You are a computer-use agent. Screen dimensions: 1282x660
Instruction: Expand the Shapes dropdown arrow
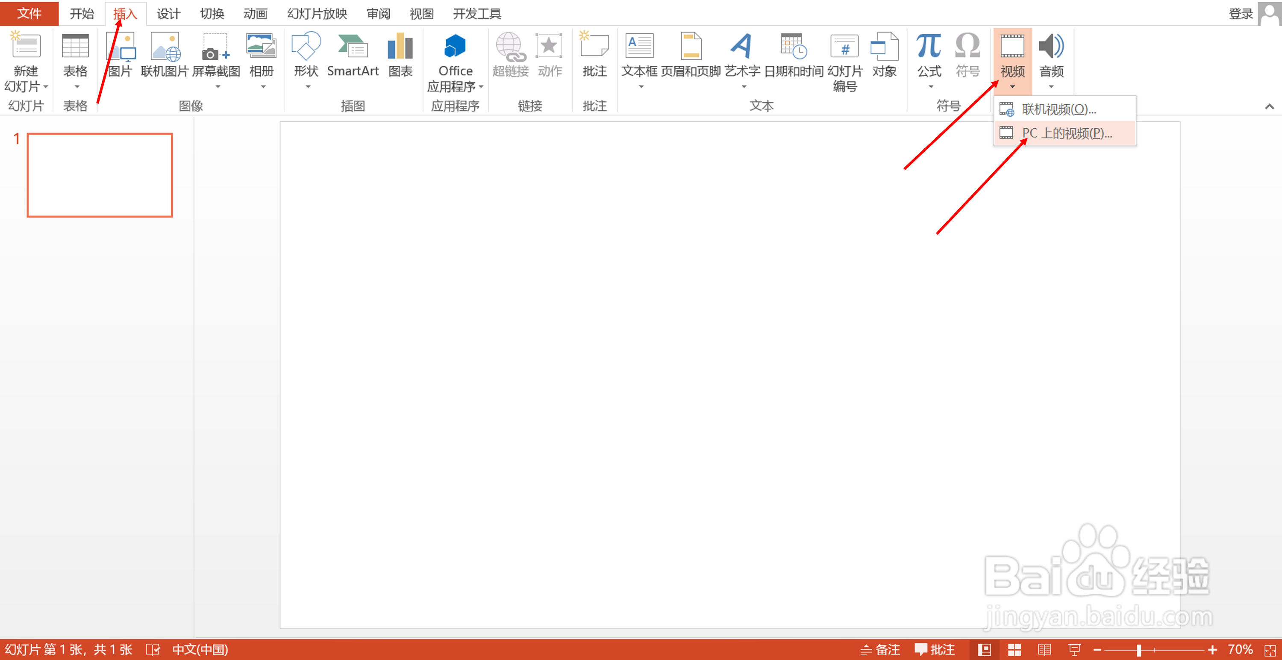point(308,87)
